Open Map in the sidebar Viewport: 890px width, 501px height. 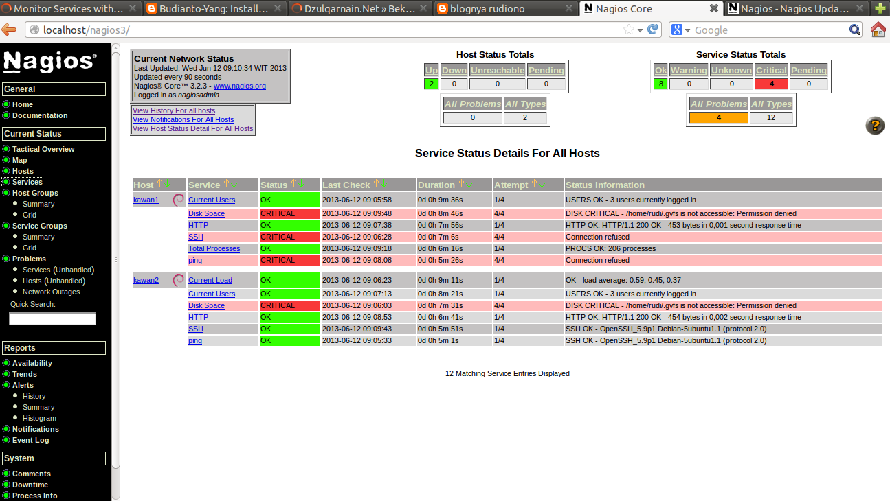coord(20,160)
